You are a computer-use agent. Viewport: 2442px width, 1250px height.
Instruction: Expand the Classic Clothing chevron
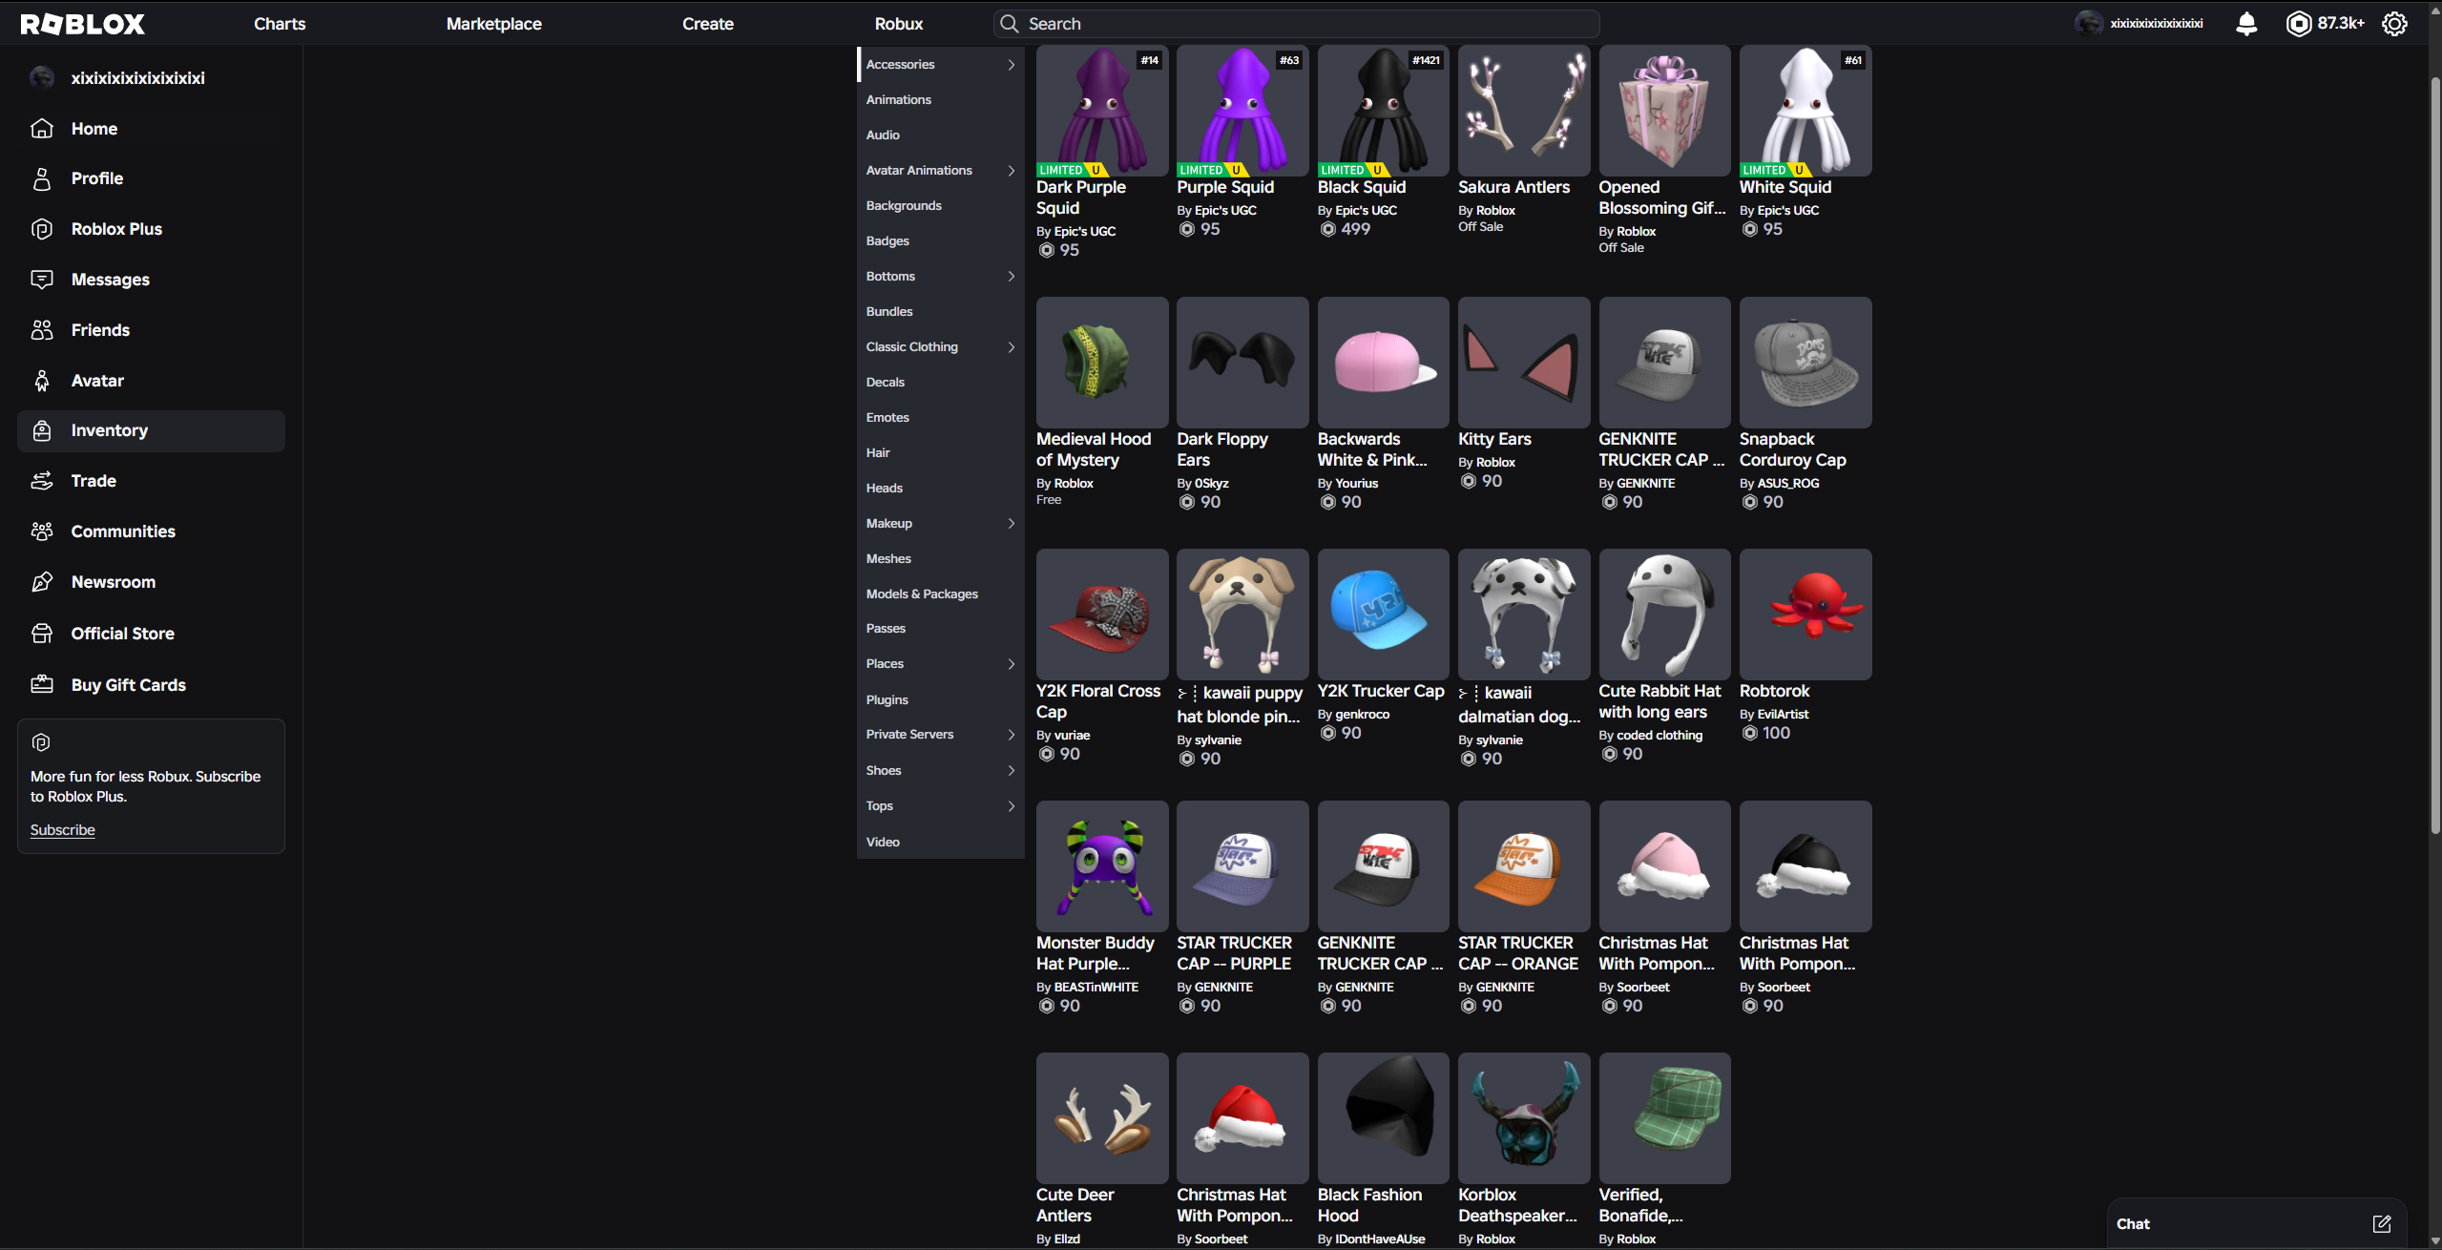[1012, 347]
